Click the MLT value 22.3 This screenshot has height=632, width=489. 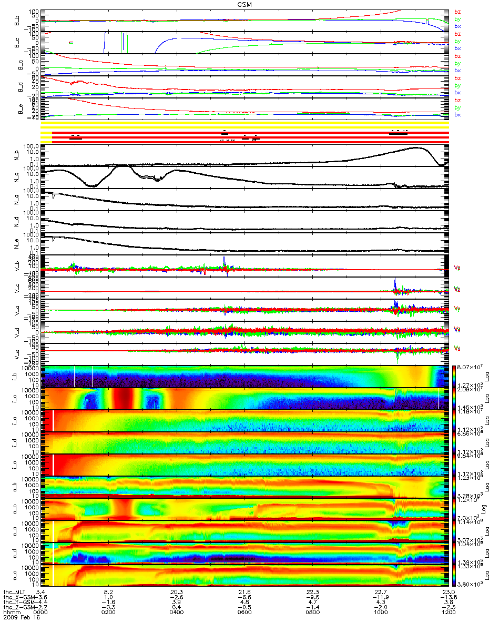tap(313, 593)
